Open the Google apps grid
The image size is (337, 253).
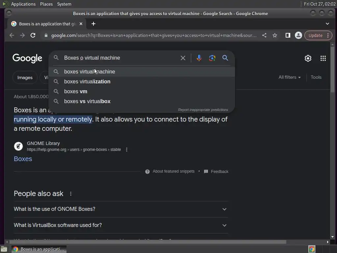[x=323, y=58]
